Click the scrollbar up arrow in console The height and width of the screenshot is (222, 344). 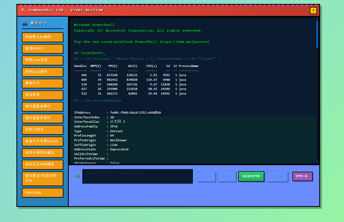[x=317, y=19]
